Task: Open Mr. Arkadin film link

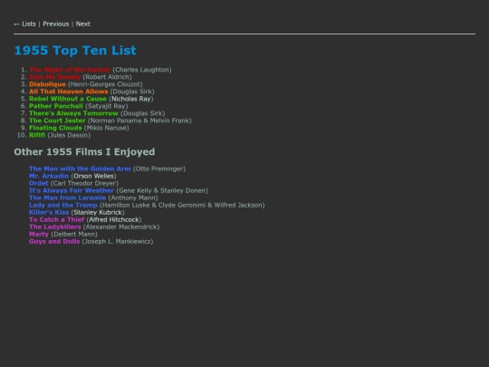Action: tap(49, 176)
